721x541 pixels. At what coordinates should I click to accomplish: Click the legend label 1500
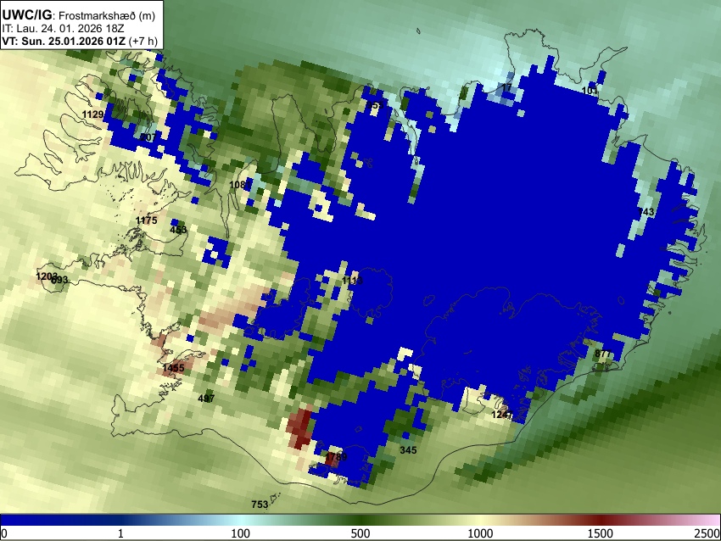[x=601, y=533]
